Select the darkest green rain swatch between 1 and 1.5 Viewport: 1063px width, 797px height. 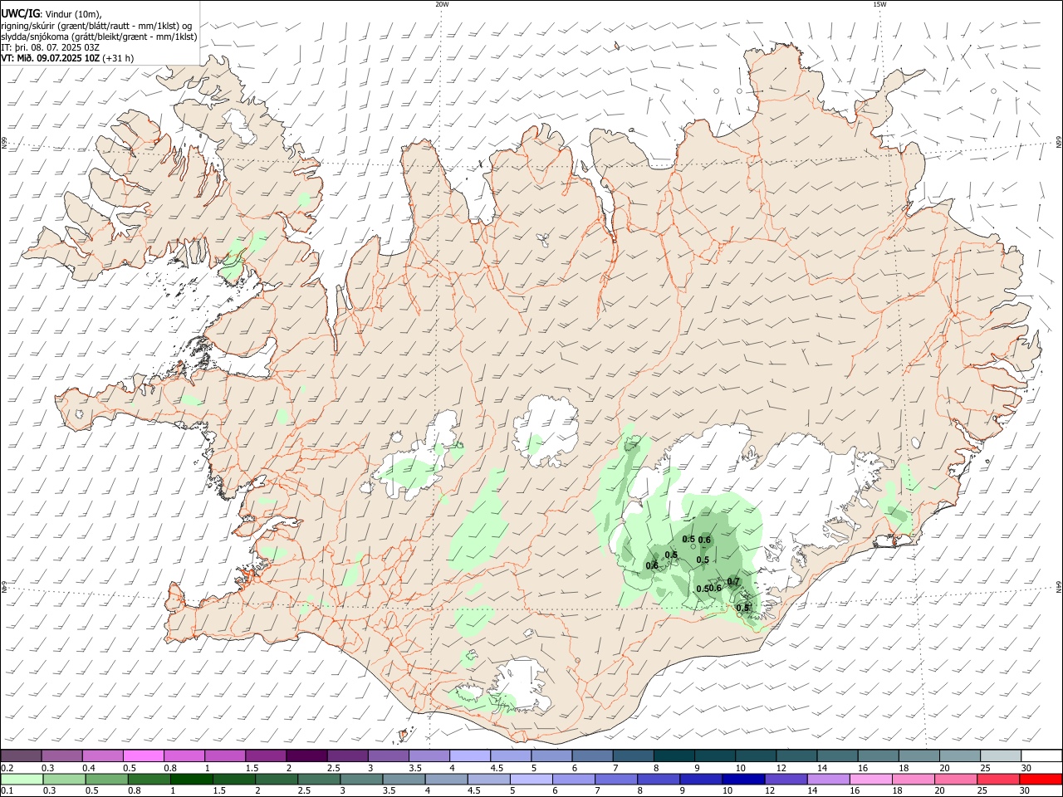pos(190,780)
